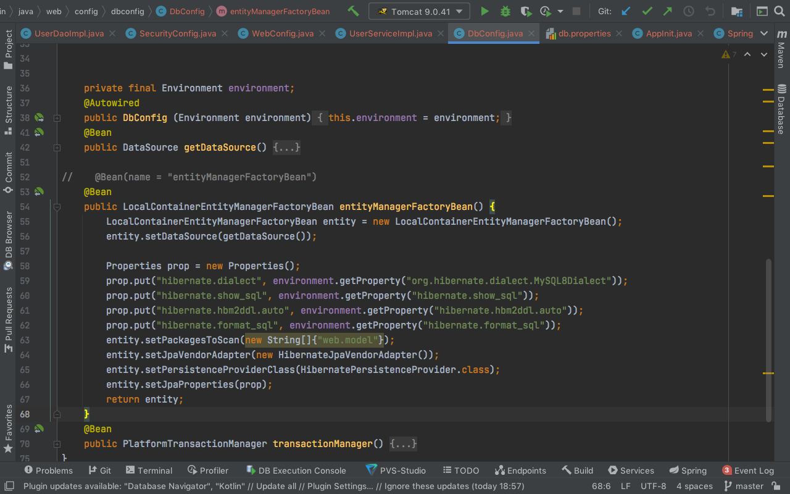Image resolution: width=790 pixels, height=494 pixels.
Task: Click Git push arrow icon
Action: click(668, 11)
